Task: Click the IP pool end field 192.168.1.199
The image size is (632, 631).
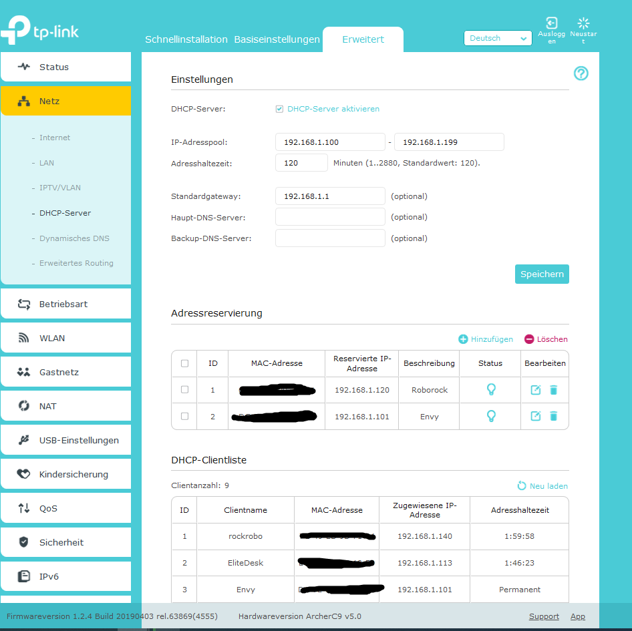Action: click(x=449, y=142)
